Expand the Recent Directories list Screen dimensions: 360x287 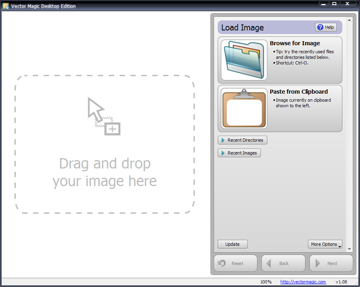point(243,140)
